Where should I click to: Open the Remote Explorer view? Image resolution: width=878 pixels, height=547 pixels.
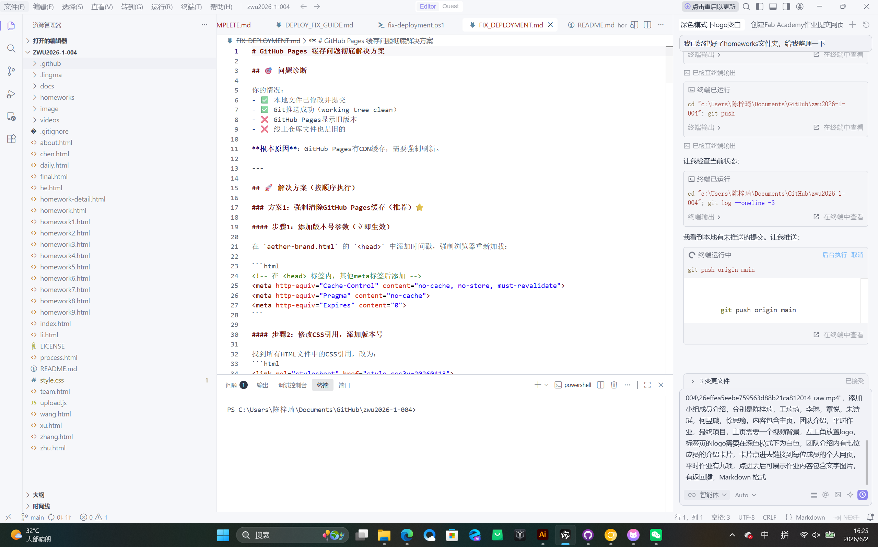coord(11,117)
